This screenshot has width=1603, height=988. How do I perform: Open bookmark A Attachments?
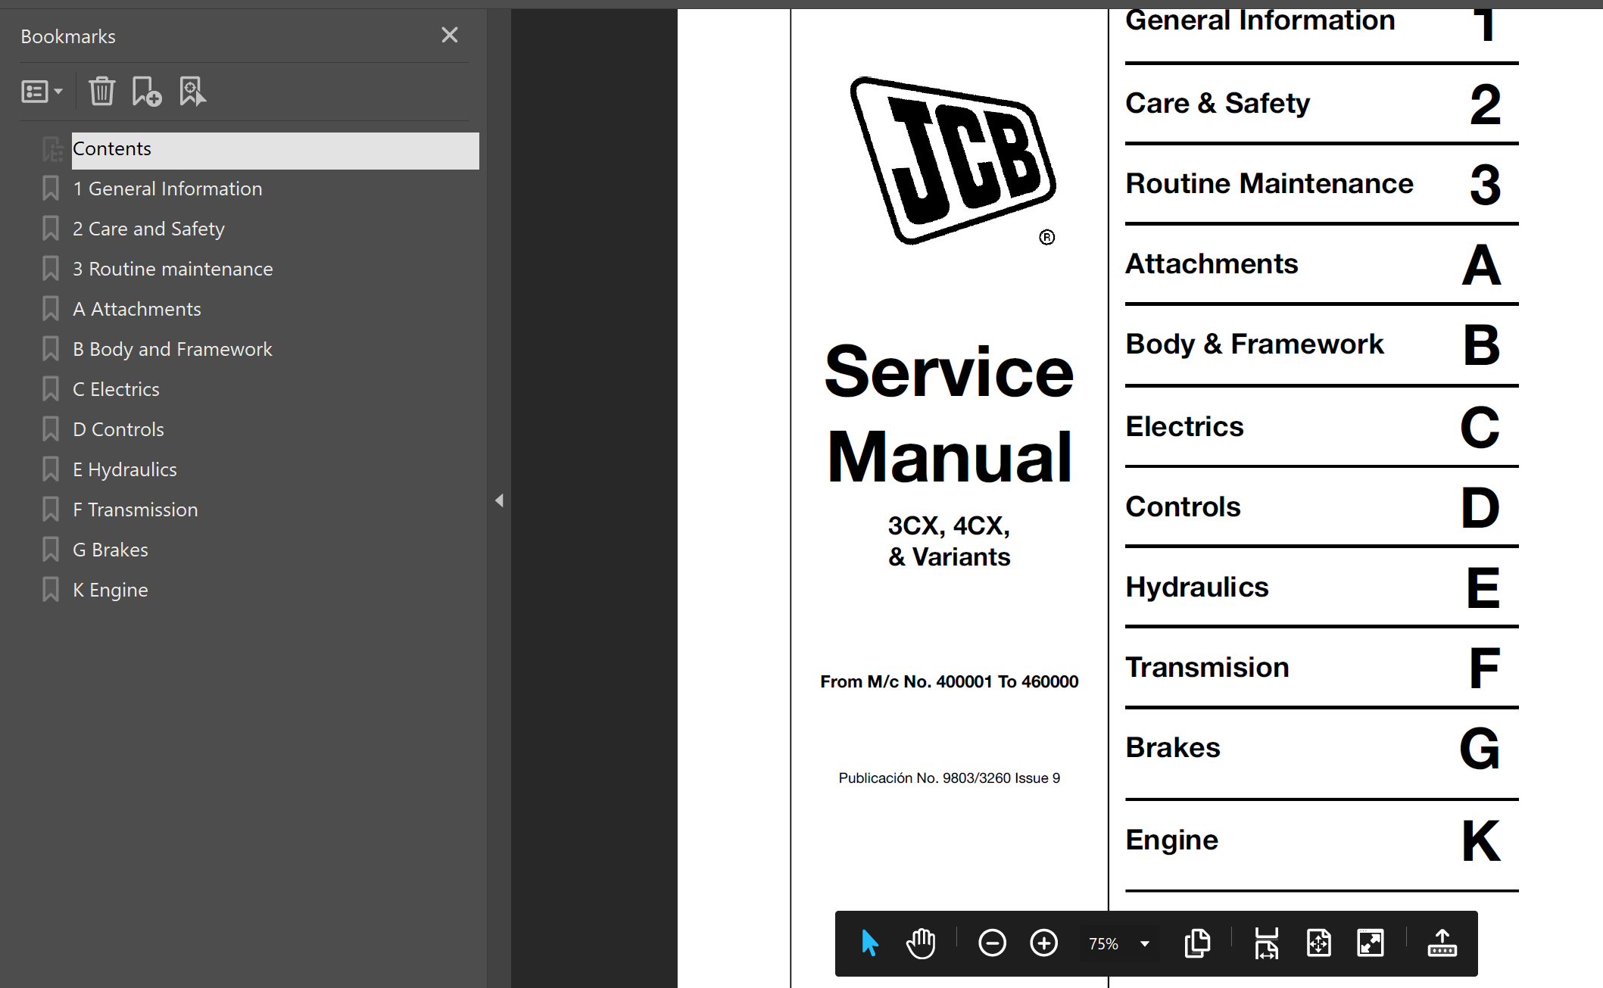click(x=137, y=309)
